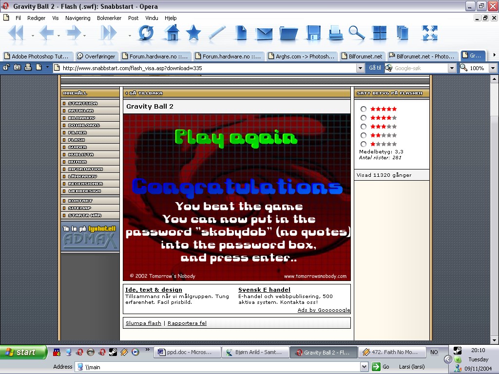Switch to the Adobe Photoshop Tut... tab
Viewport: 499px width, 374px height.
tap(38, 56)
